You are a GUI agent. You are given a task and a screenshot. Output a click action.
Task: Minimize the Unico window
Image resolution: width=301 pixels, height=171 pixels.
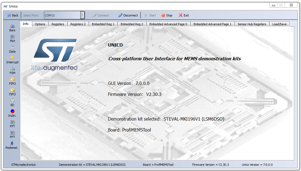(274, 5)
